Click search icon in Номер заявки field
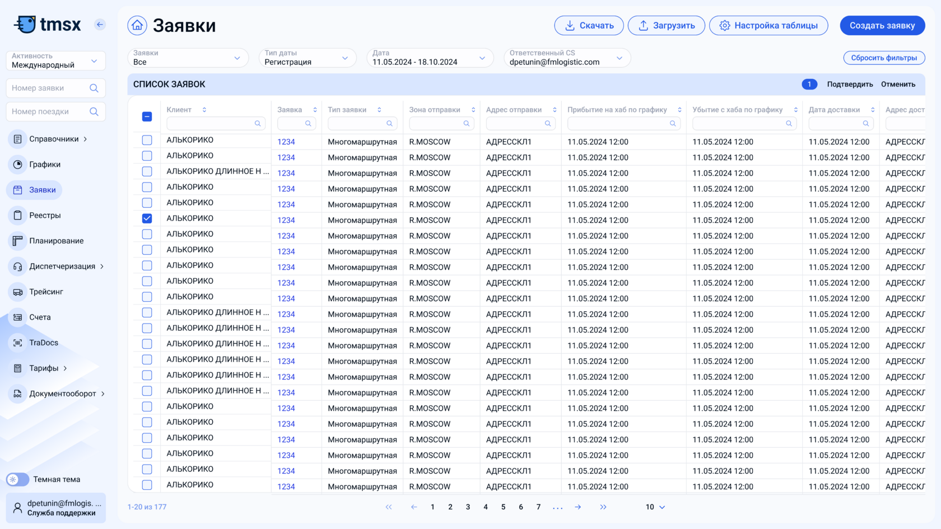This screenshot has height=529, width=941. coord(94,88)
